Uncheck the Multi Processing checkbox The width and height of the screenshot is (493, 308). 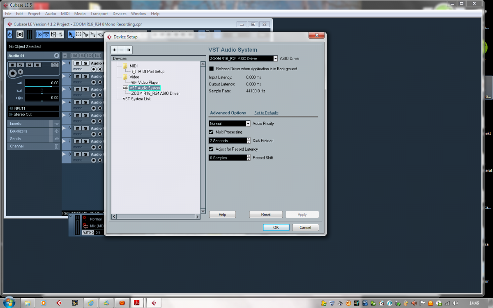[x=212, y=132]
